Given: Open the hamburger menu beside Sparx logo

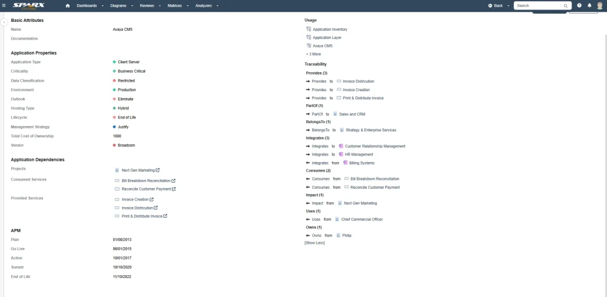Looking at the screenshot, I should click(x=4, y=6).
